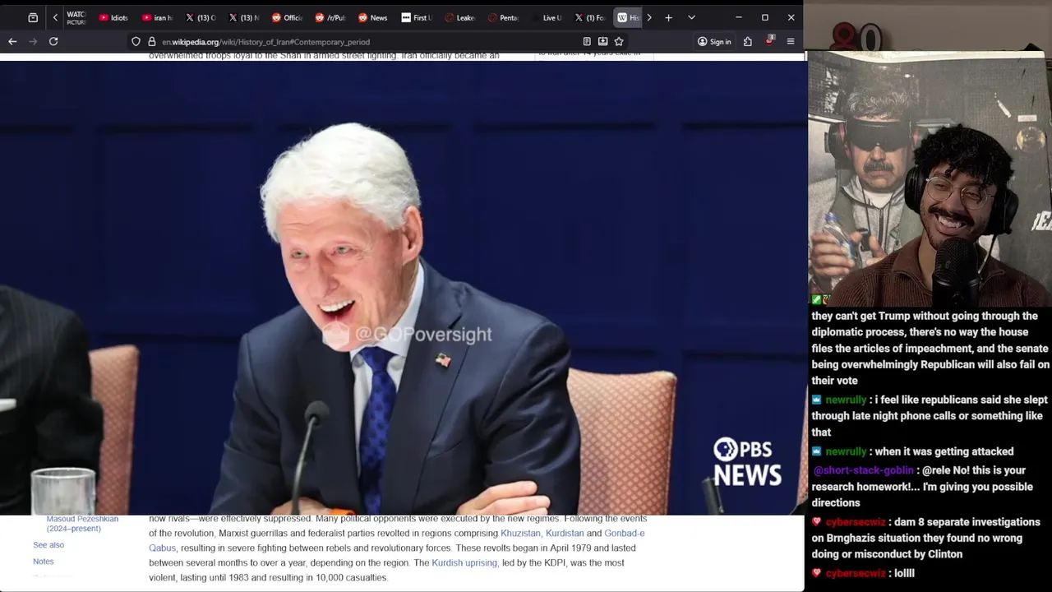Image resolution: width=1052 pixels, height=592 pixels.
Task: Open tracking protection shield icon
Action: pos(136,41)
